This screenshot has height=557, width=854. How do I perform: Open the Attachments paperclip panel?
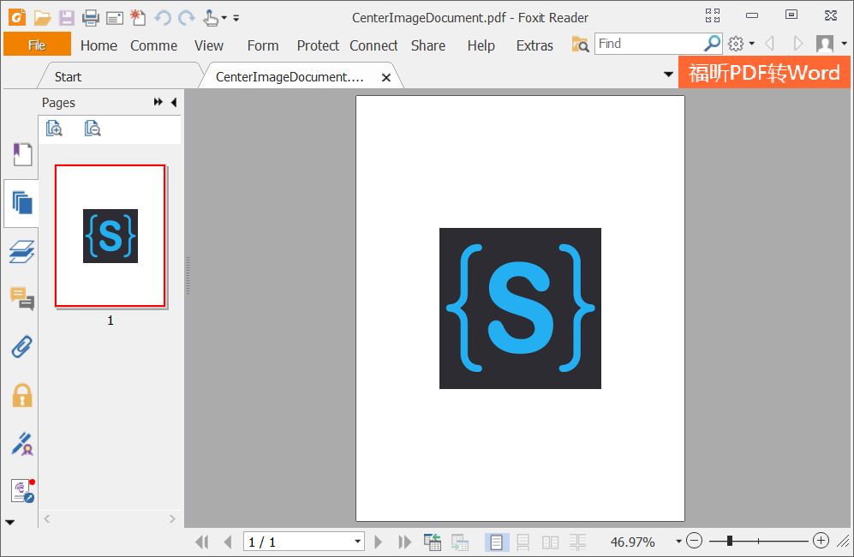tap(21, 347)
